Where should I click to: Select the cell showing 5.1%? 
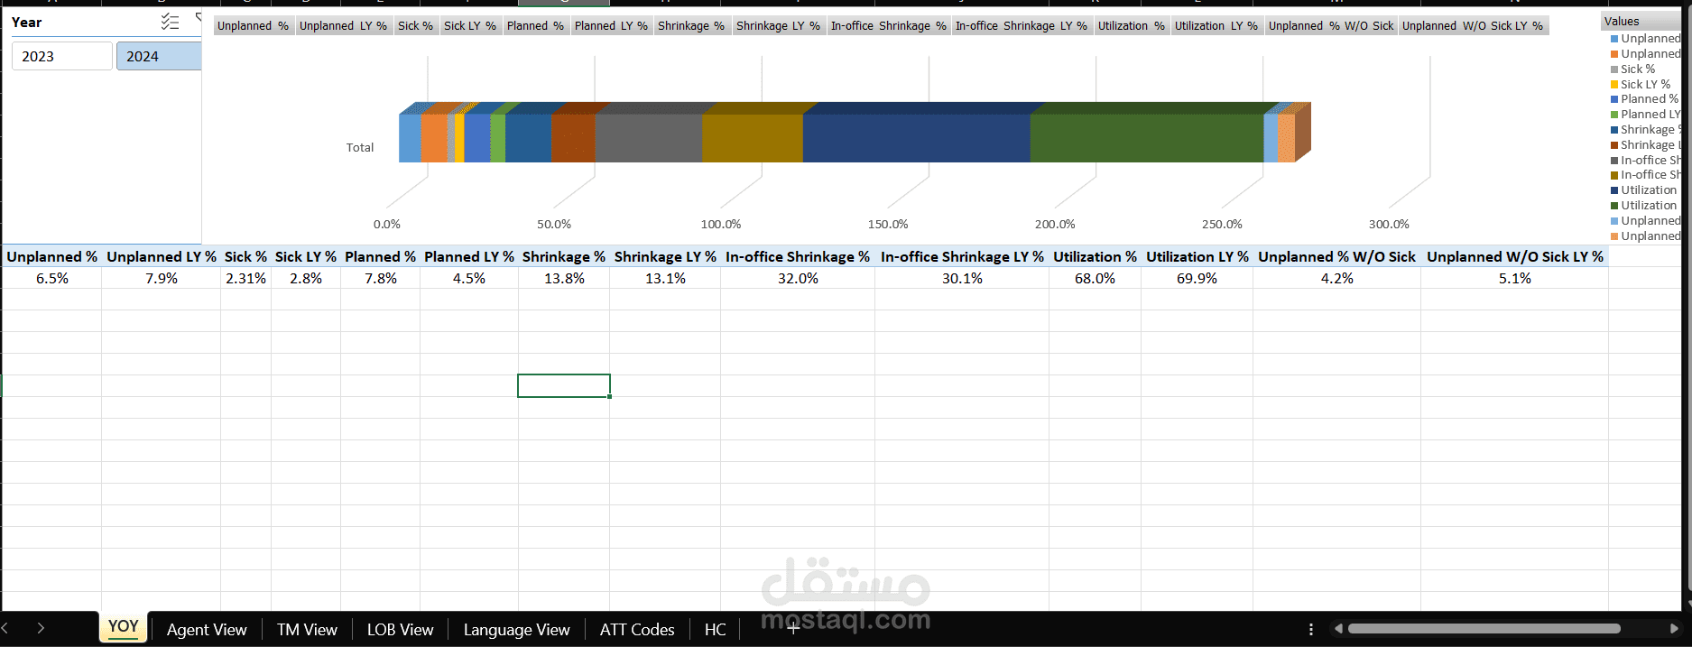[1515, 278]
